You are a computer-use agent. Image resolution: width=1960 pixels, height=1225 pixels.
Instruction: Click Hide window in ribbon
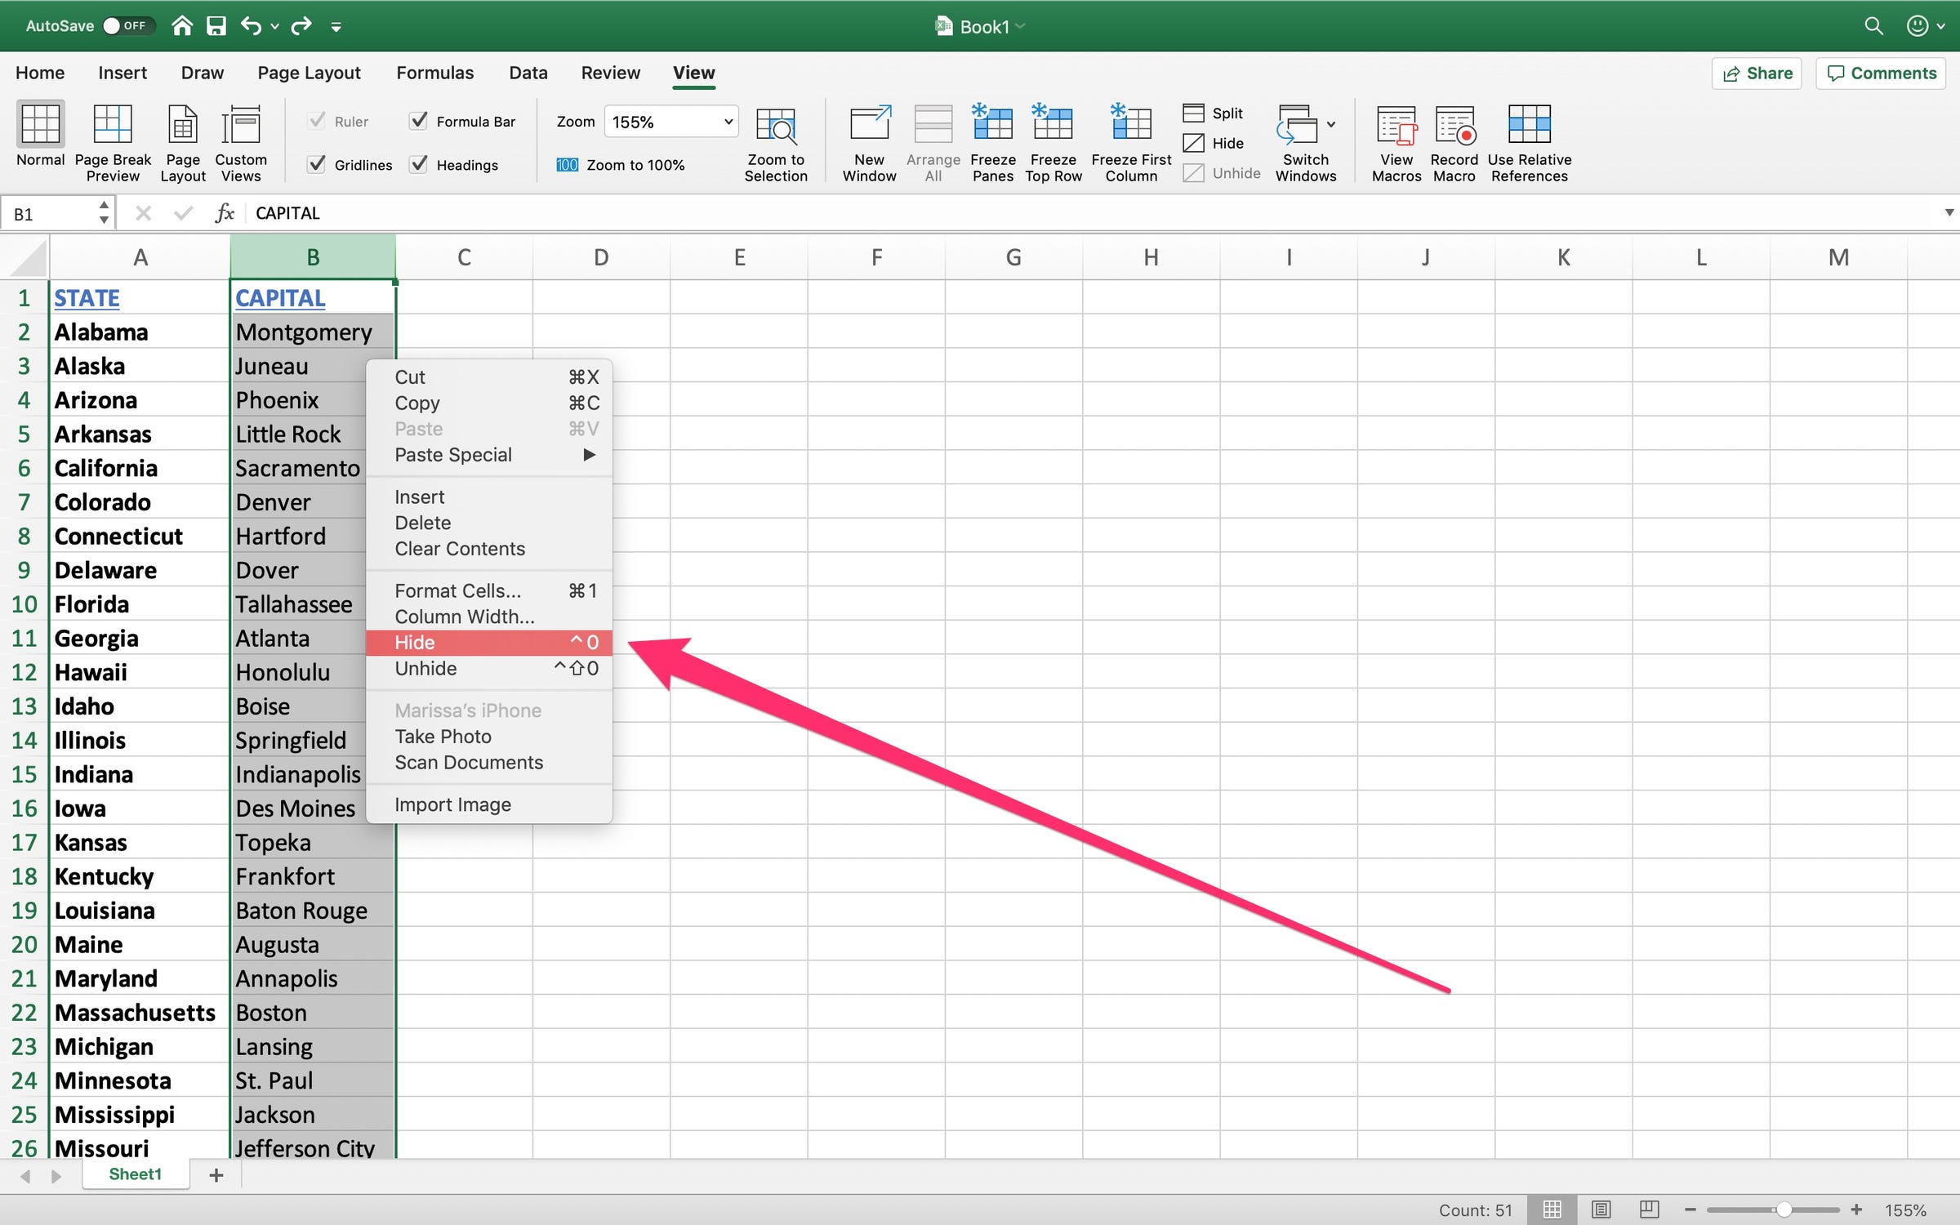tap(1214, 143)
